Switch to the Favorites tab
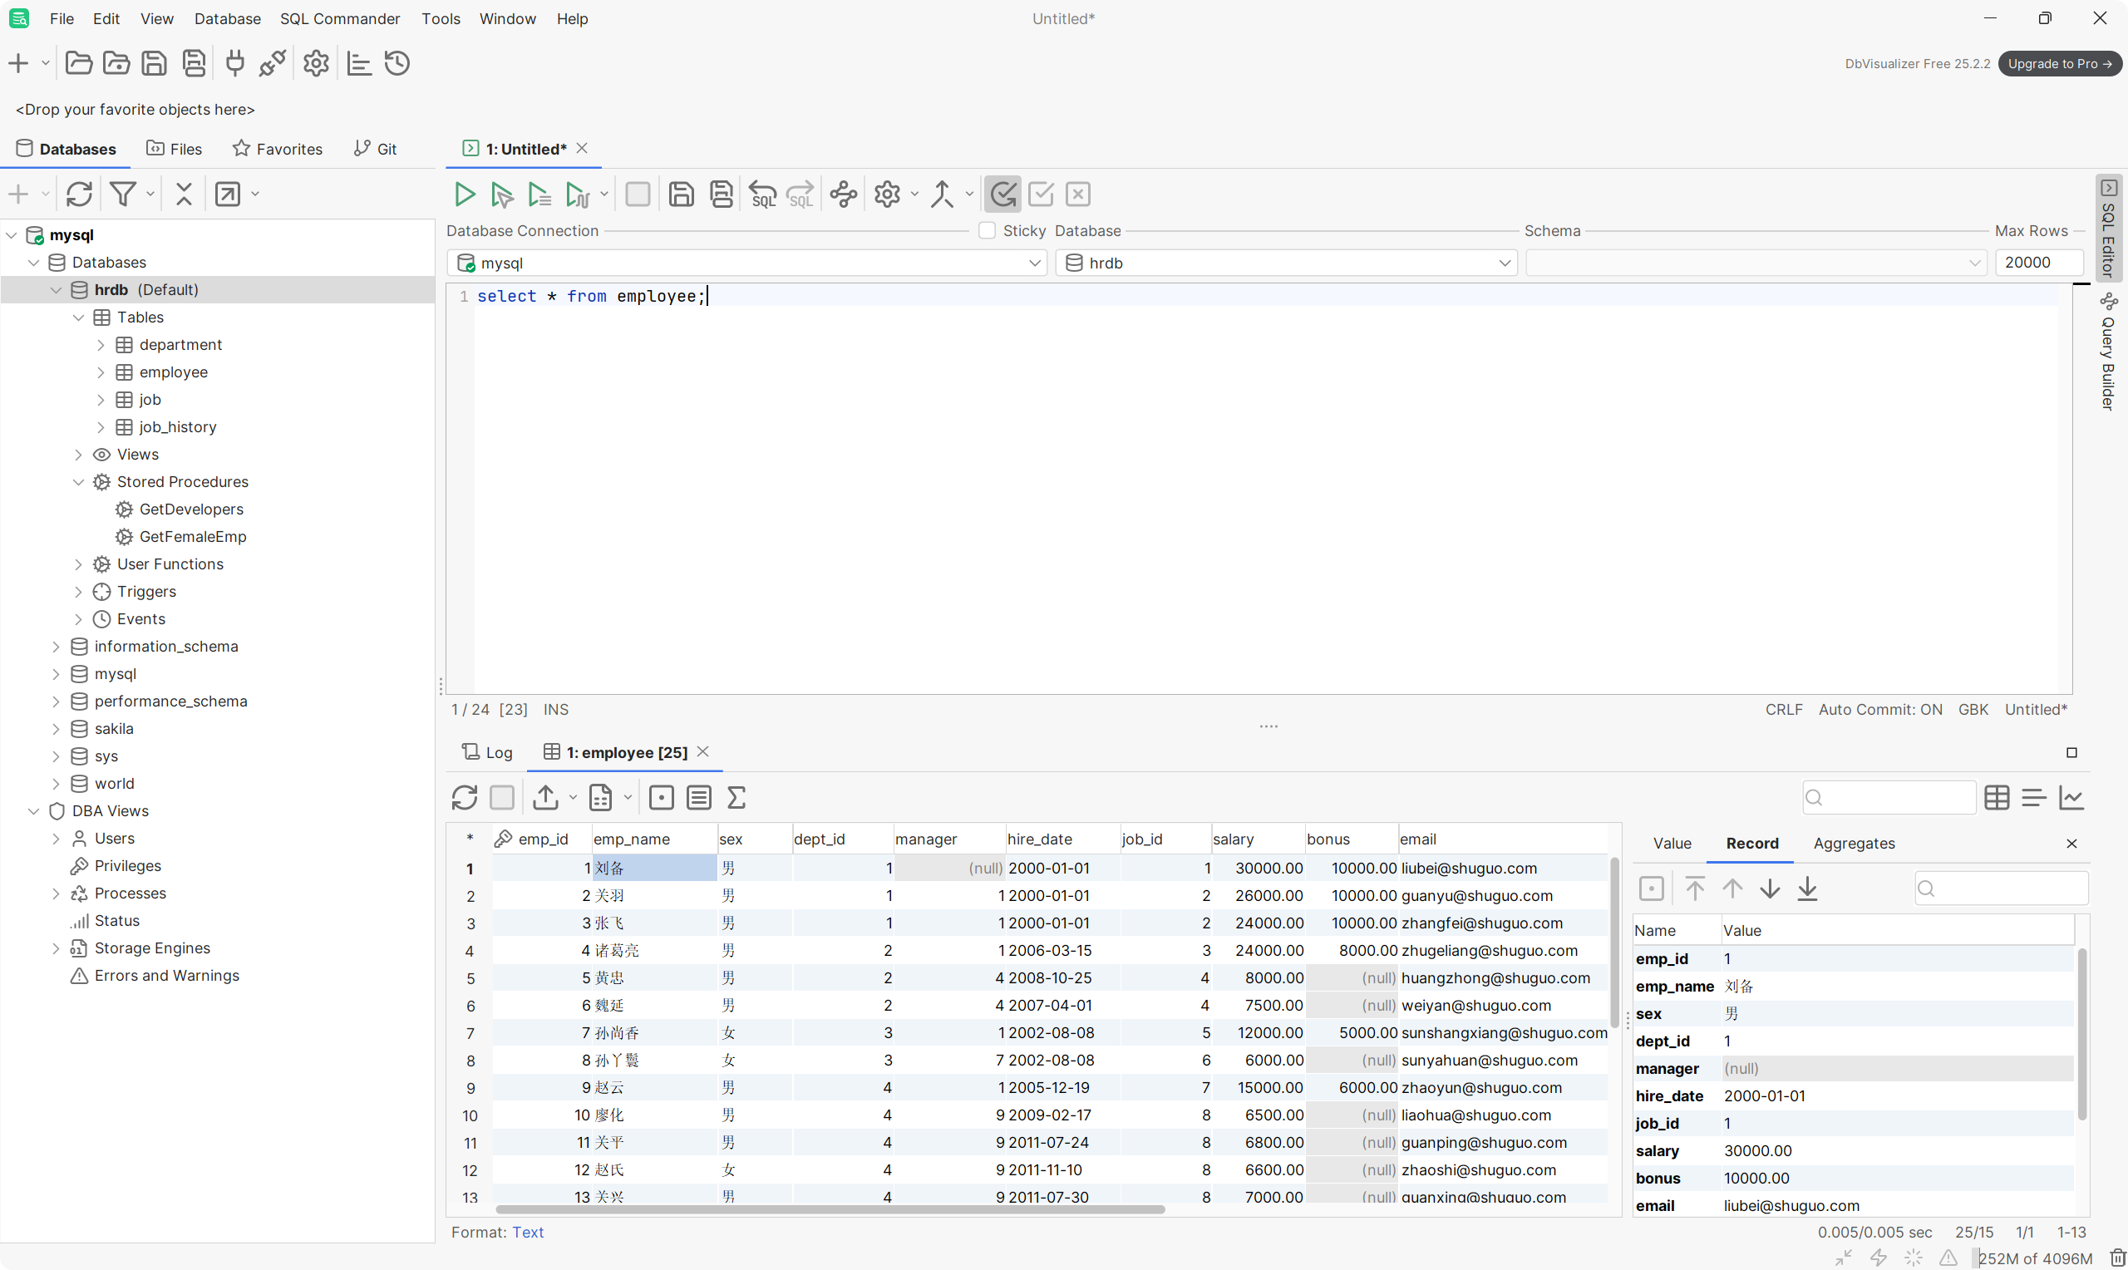2128x1270 pixels. [x=278, y=149]
